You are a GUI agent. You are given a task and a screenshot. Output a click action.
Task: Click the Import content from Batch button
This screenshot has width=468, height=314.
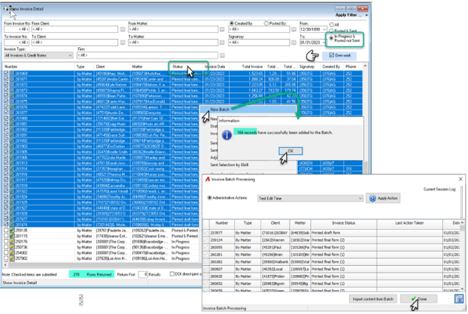click(372, 299)
